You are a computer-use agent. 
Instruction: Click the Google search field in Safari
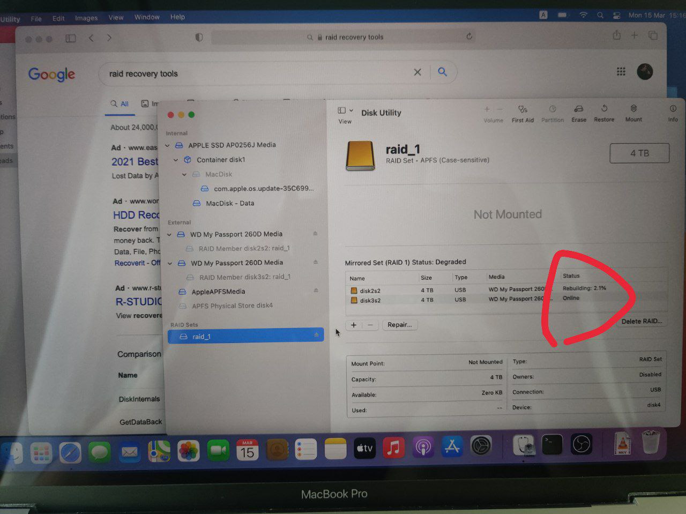257,73
